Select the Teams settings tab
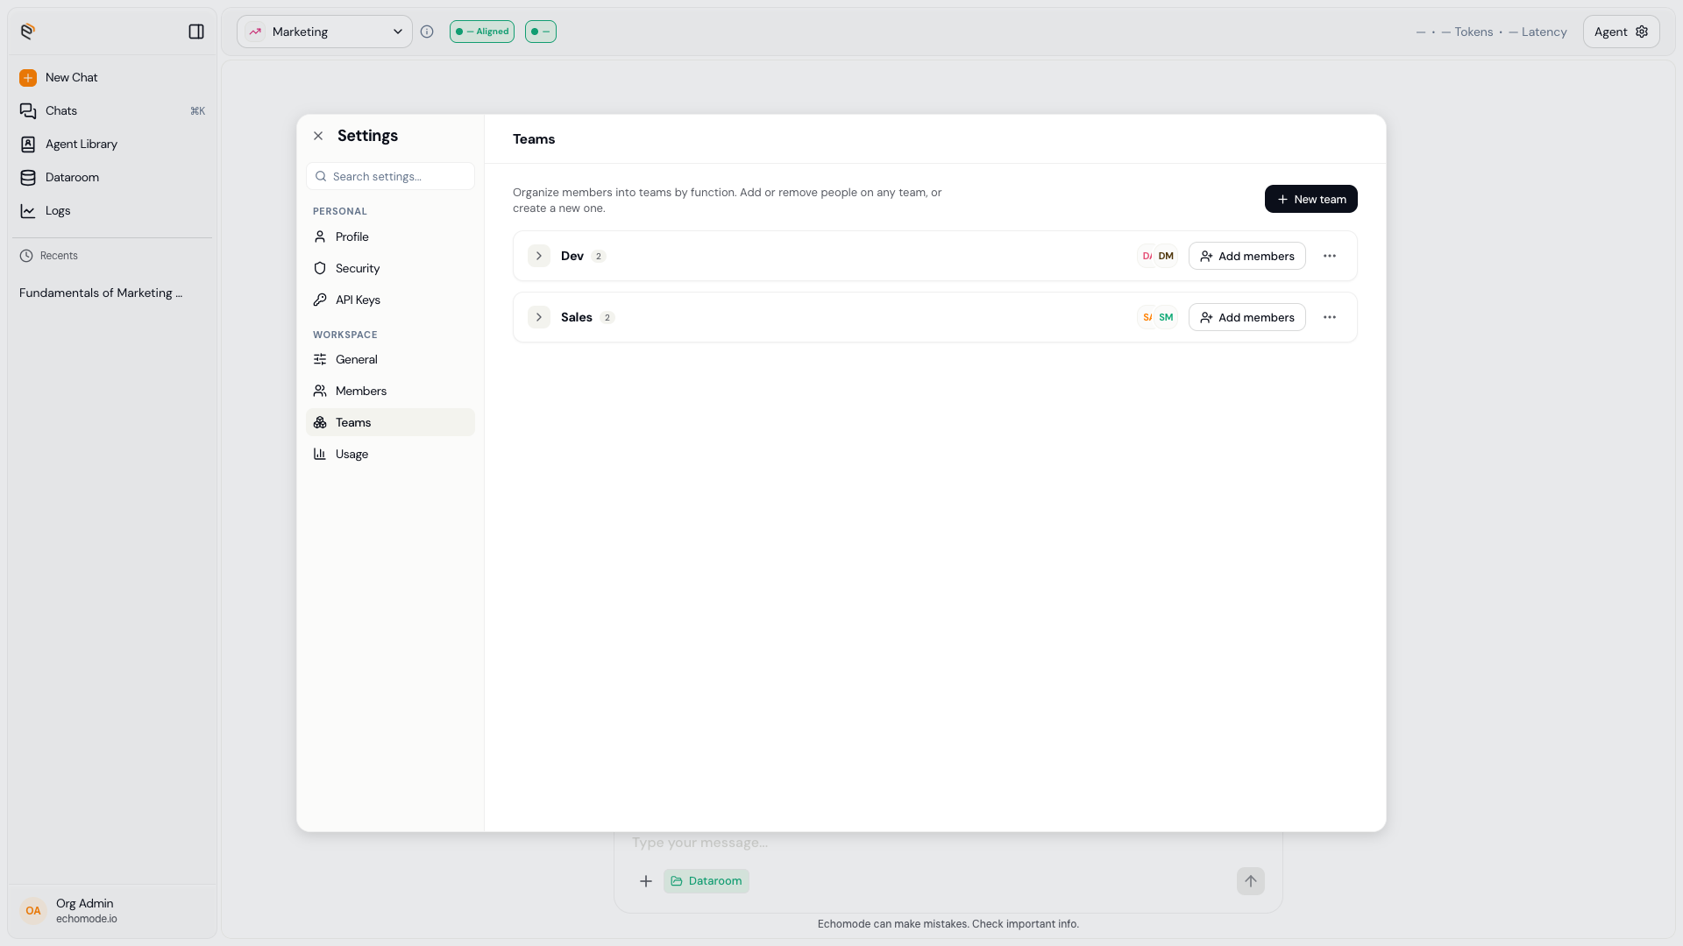The image size is (1683, 946). [x=390, y=423]
